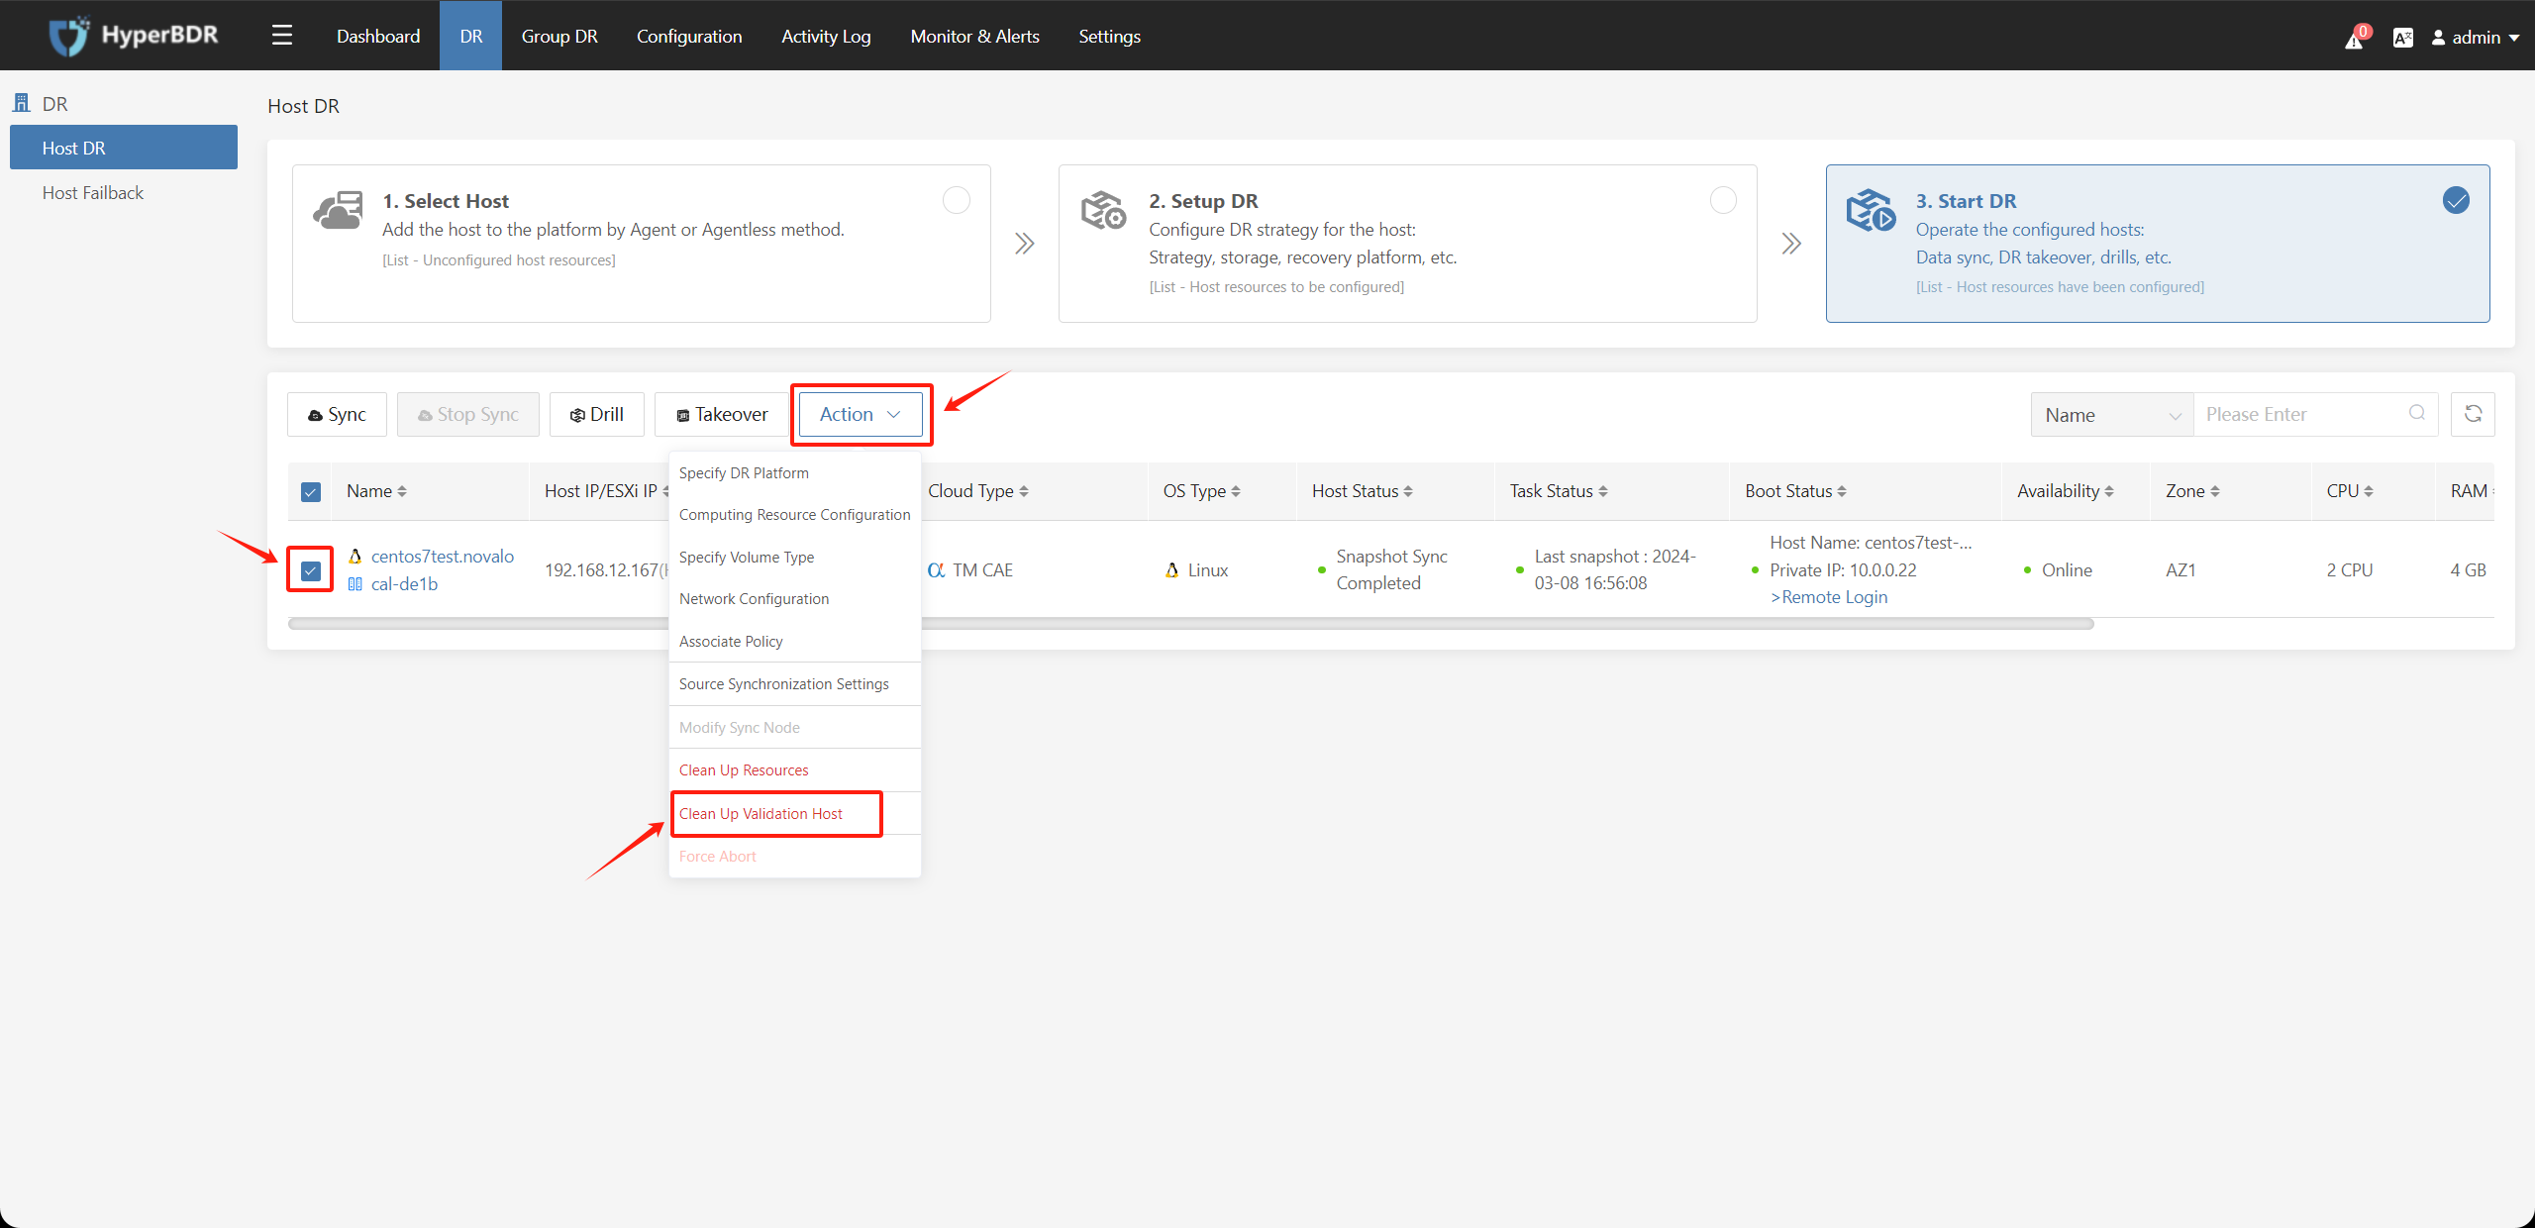The height and width of the screenshot is (1228, 2535).
Task: Open the Name search filter dropdown
Action: [x=2112, y=415]
